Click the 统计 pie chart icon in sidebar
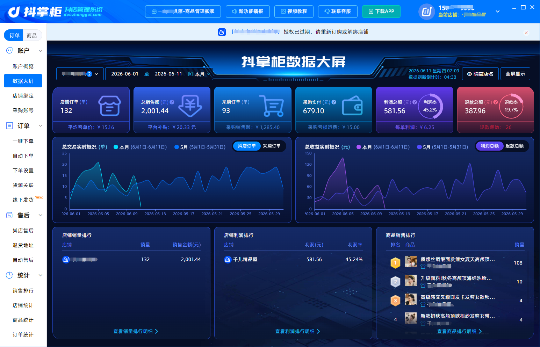The height and width of the screenshot is (347, 540). 9,275
